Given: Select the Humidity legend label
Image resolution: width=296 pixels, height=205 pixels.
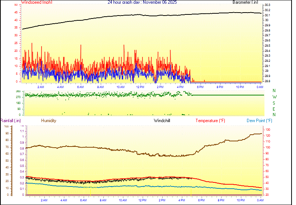Looking at the screenshot, I should (49, 121).
